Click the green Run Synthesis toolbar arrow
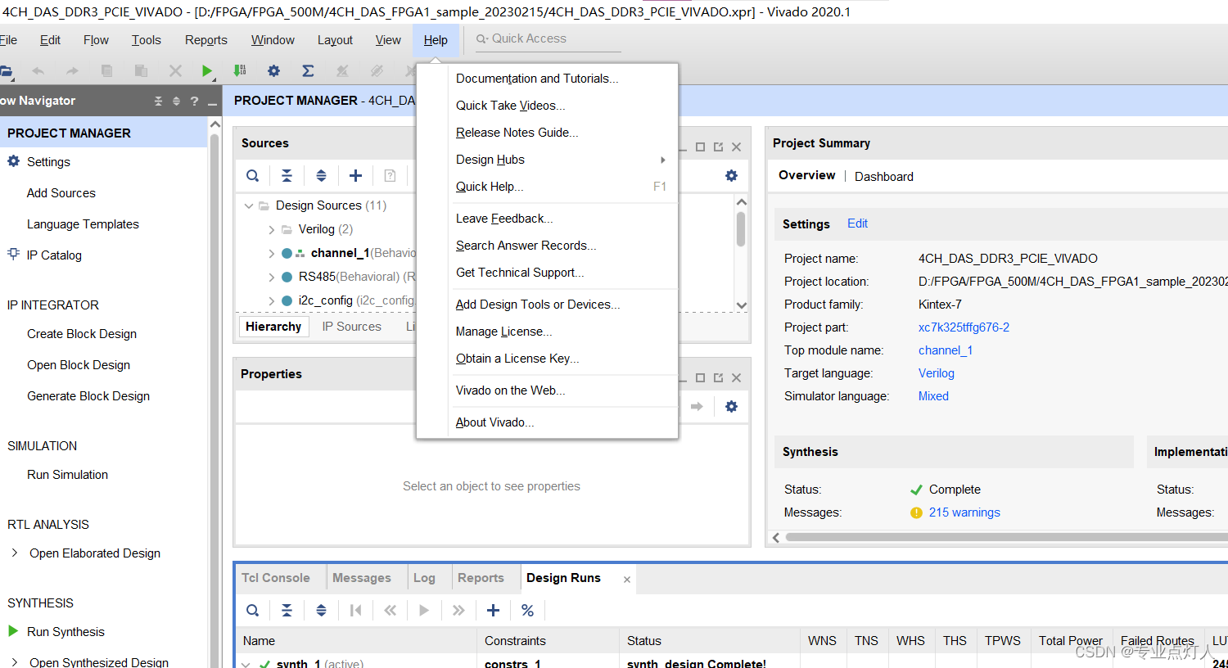 [207, 71]
